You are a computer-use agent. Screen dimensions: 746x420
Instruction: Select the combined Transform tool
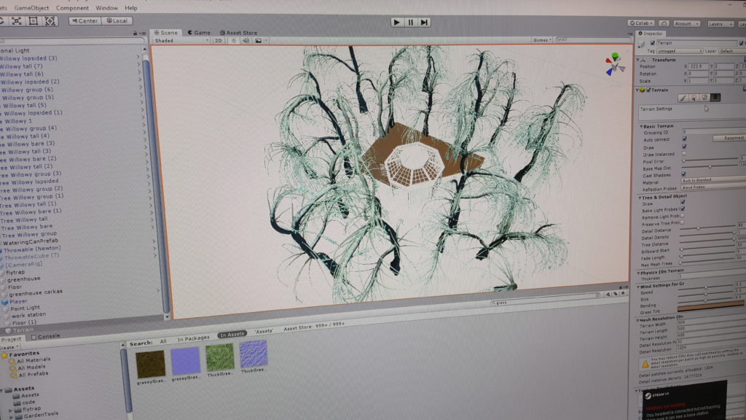(50, 21)
